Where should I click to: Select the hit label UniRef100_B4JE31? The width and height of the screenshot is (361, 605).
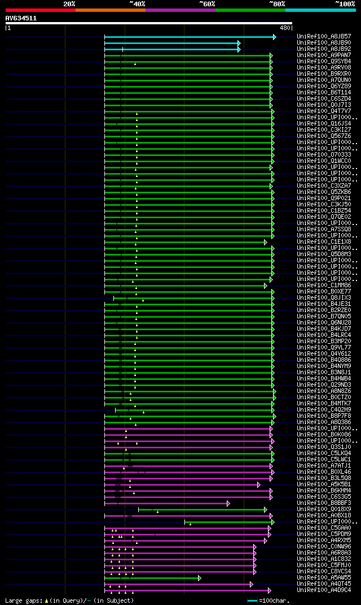[x=324, y=304]
